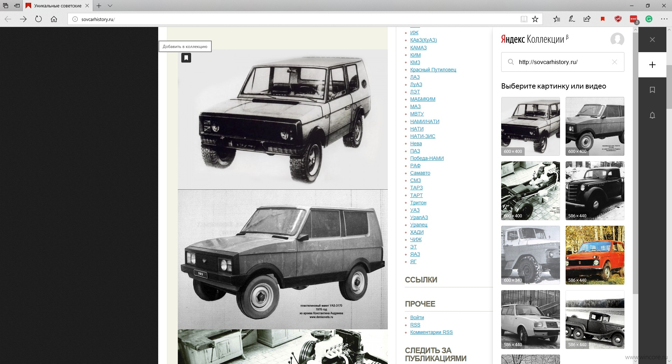The width and height of the screenshot is (672, 364).
Task: Open the УАЗ category link
Action: 415,210
